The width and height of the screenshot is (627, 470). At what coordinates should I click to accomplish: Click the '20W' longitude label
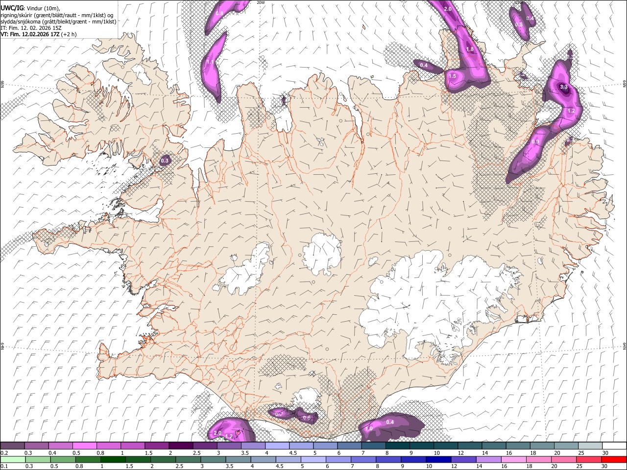pos(261,2)
